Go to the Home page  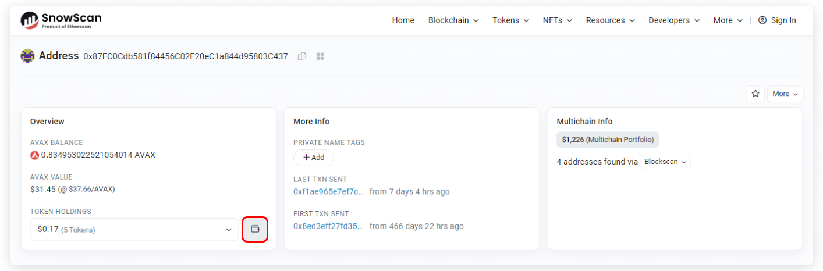click(x=403, y=20)
